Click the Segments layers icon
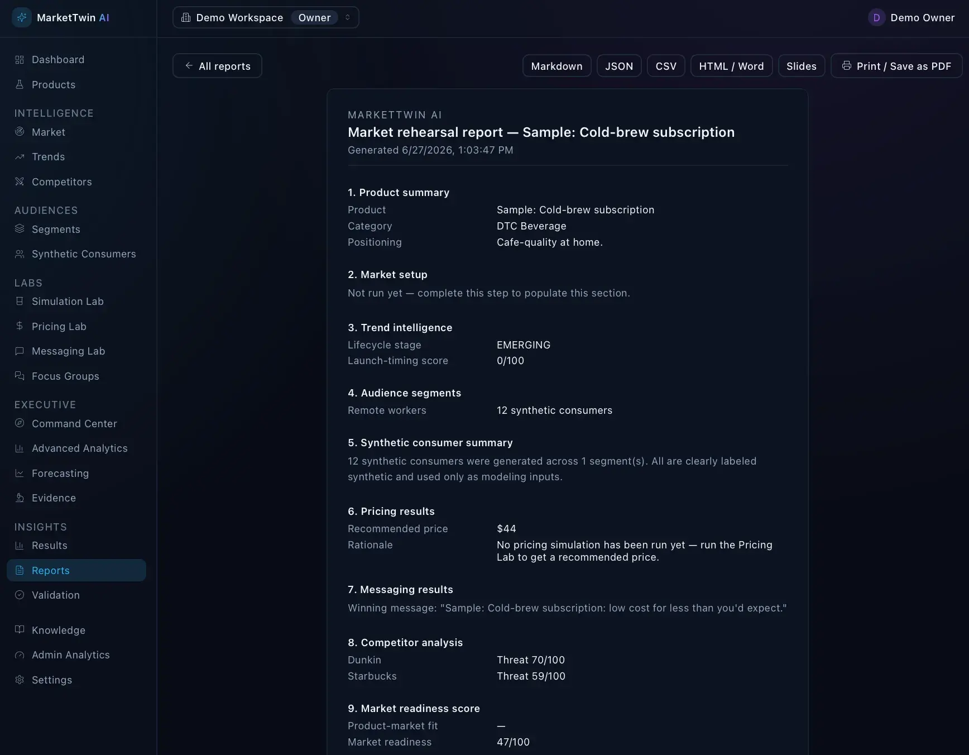Screen dimensions: 969x755 tap(20, 229)
